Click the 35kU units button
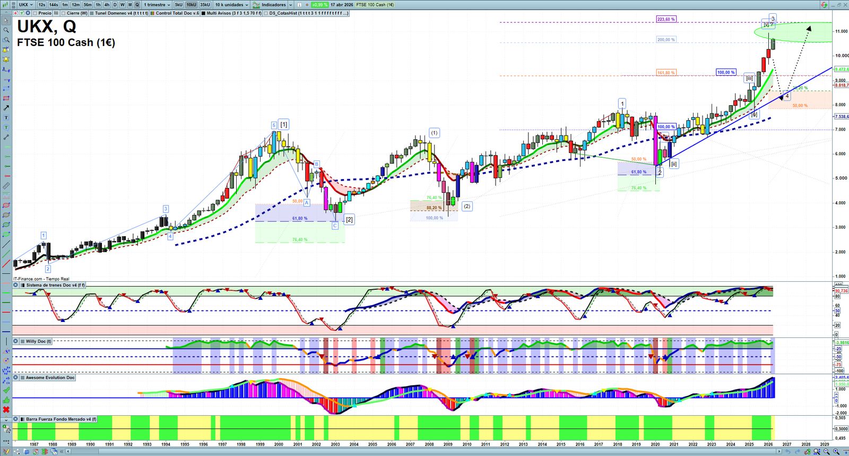Screen dimensions: 849x456 205,5
